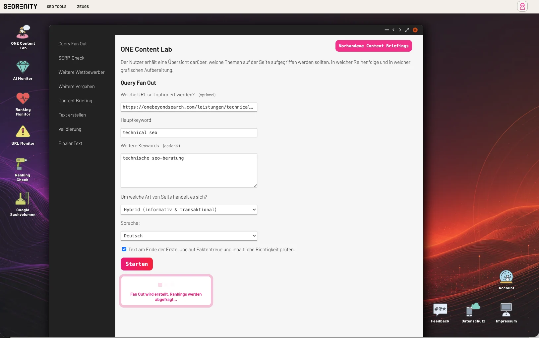
Task: Click the Starten button
Action: (x=137, y=264)
